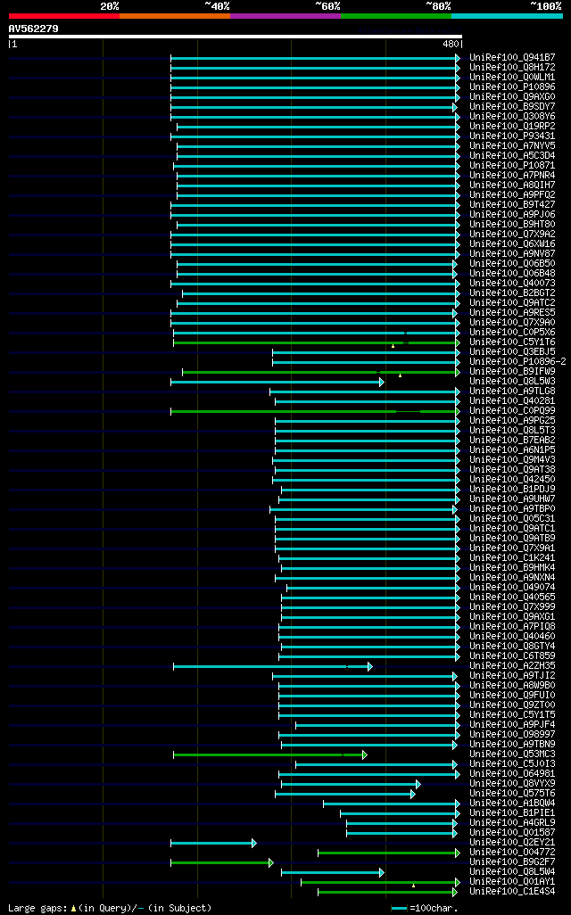The width and height of the screenshot is (571, 915).
Task: Select the short cyan alignment bar of UniRef100_Q8L5W3
Action: (x=277, y=382)
